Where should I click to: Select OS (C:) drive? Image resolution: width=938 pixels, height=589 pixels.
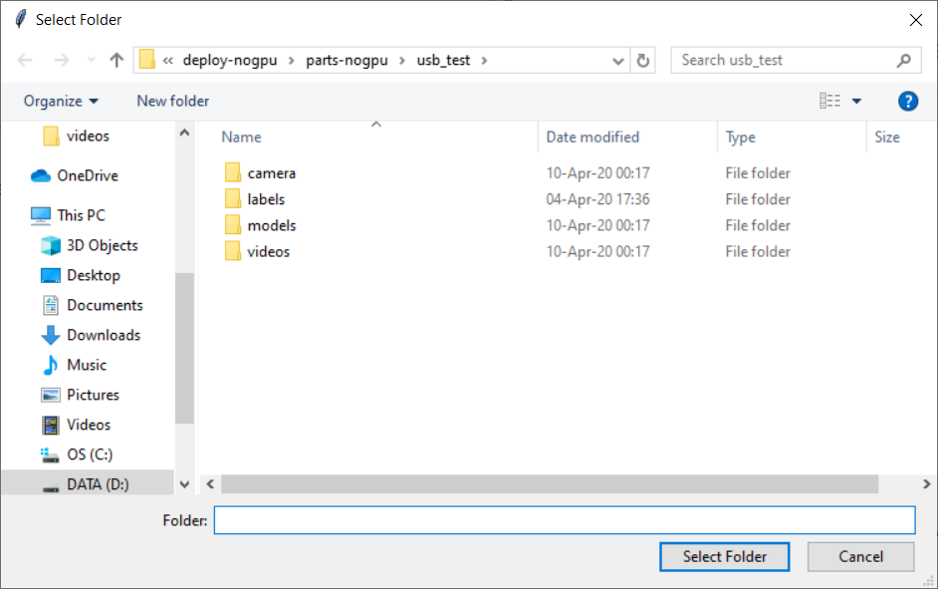coord(90,454)
